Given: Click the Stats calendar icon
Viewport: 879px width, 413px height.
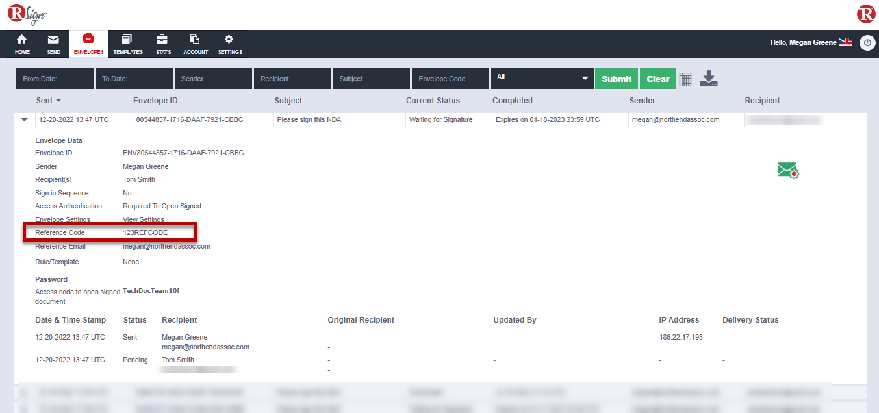Looking at the screenshot, I should pos(162,43).
